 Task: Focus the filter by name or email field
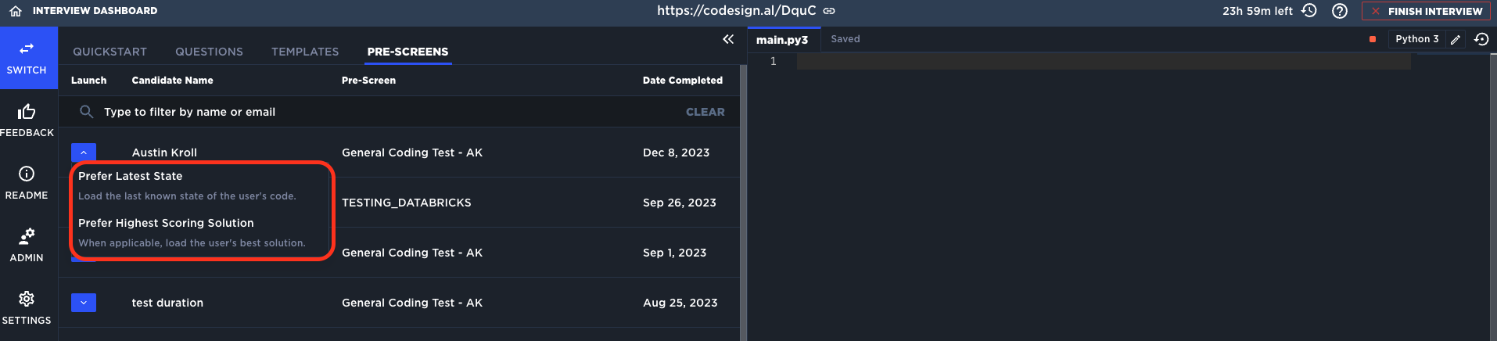coord(383,112)
